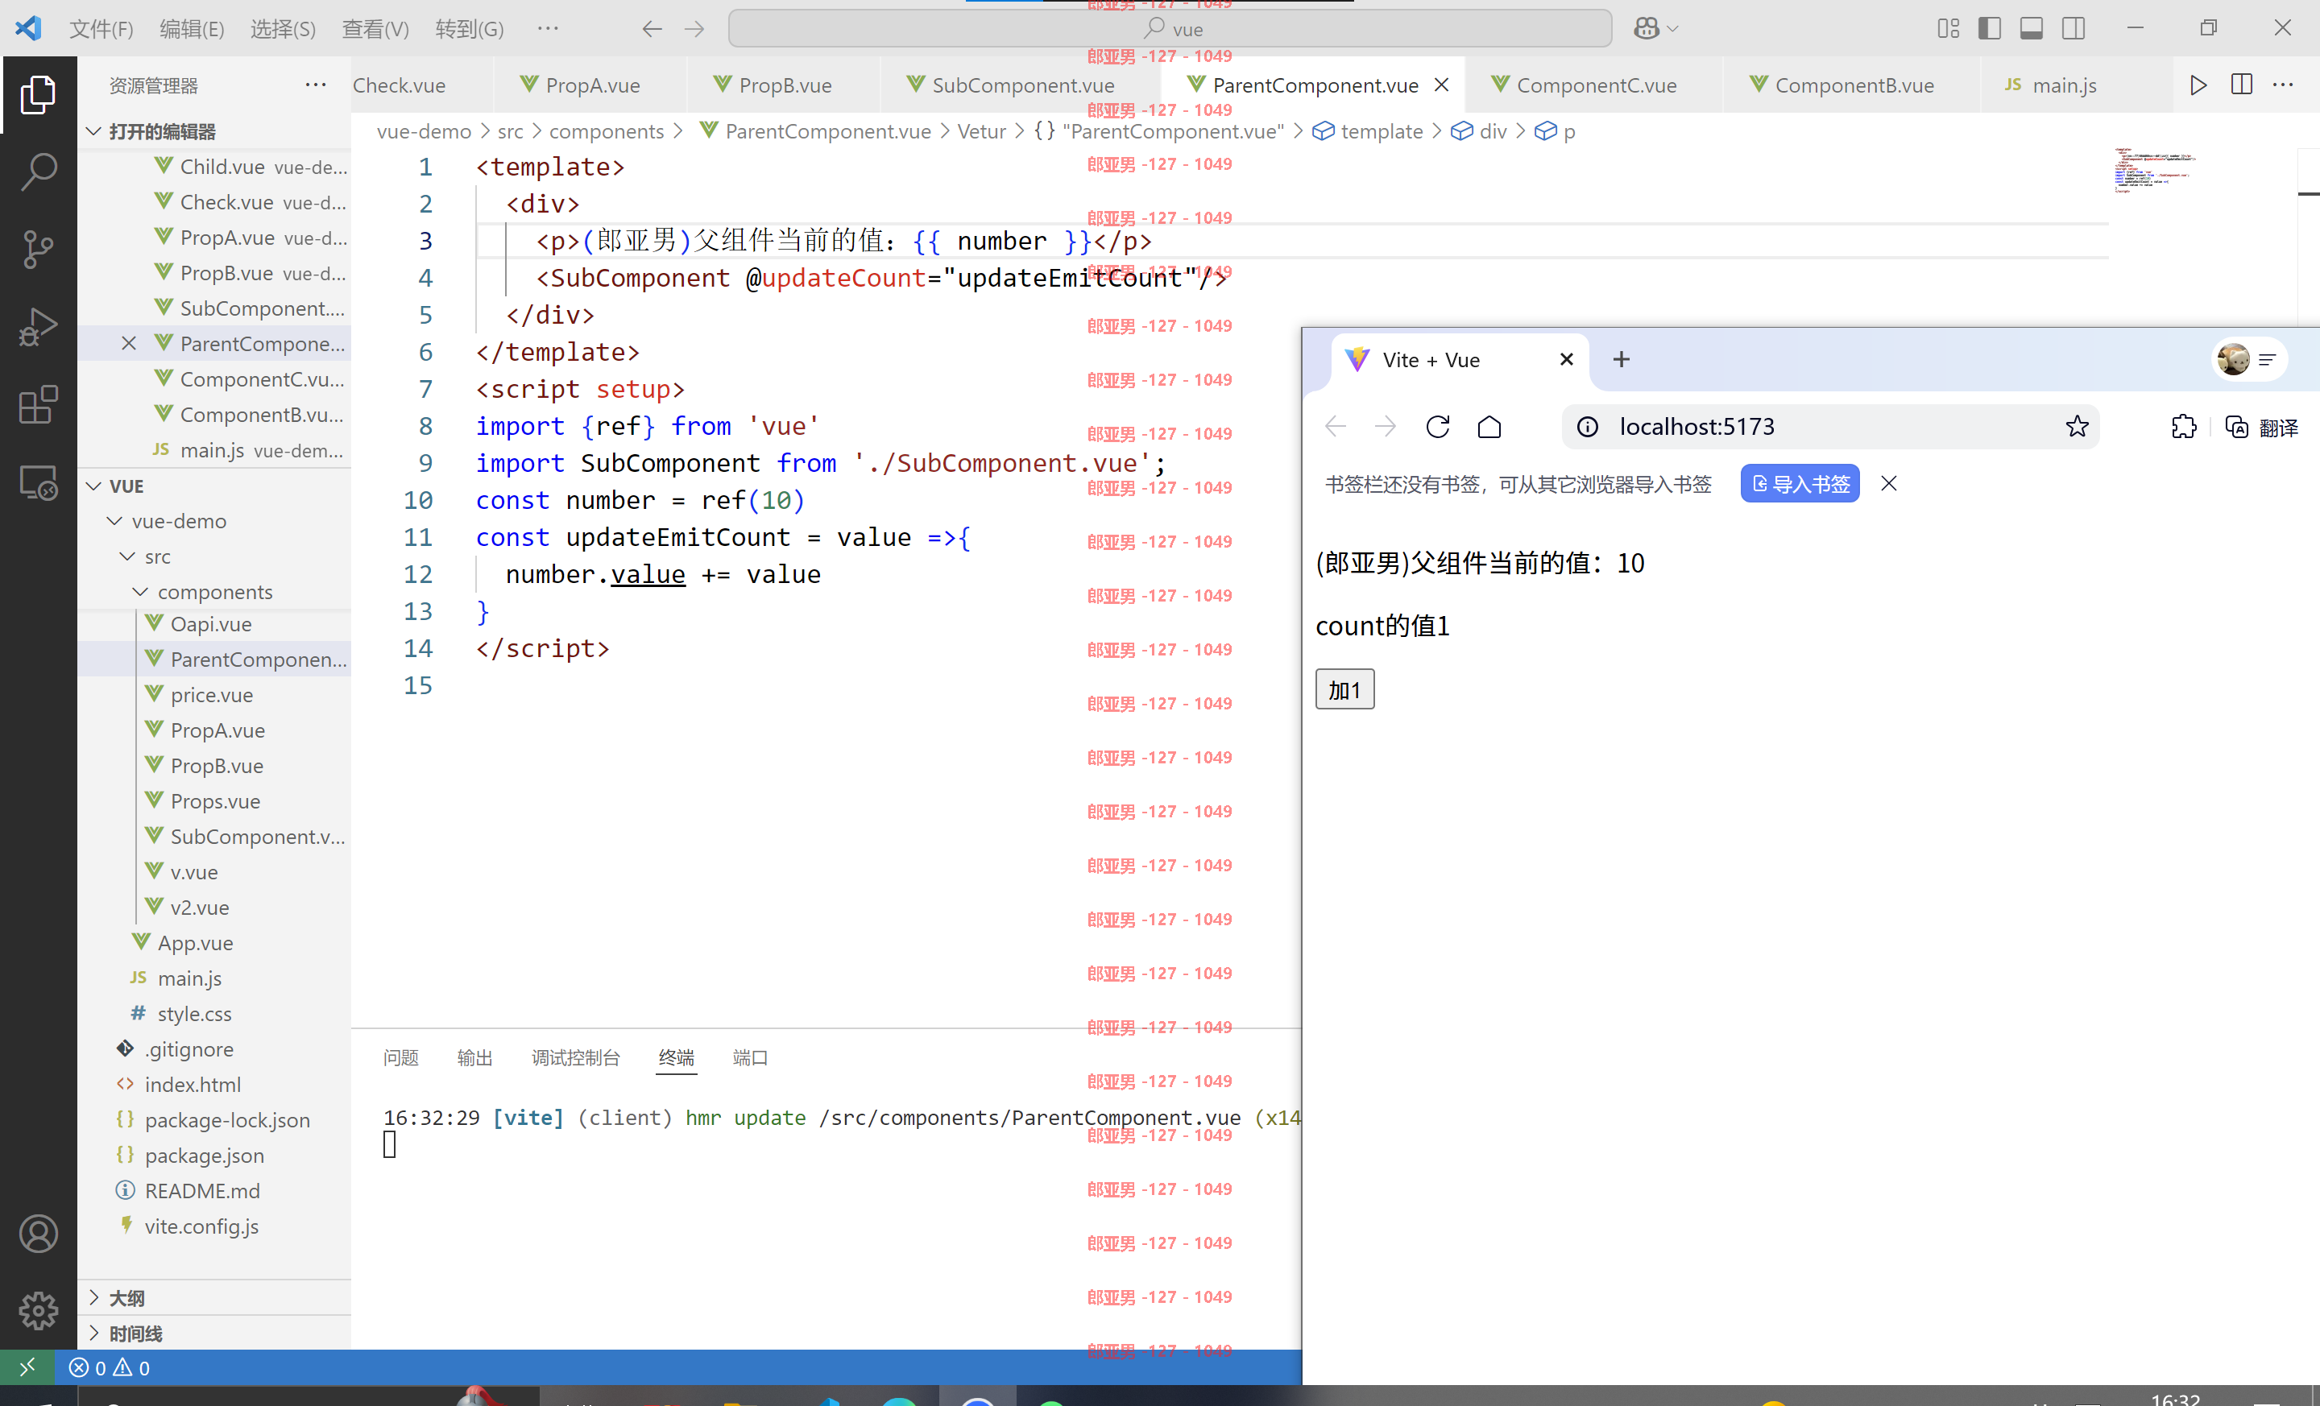The height and width of the screenshot is (1406, 2320).
Task: Open the Manage gear settings icon
Action: [x=39, y=1310]
